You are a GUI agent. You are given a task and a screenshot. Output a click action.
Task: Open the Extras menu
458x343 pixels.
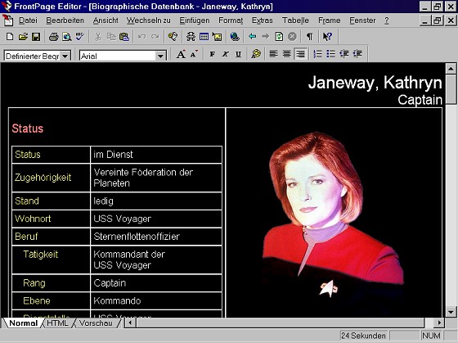(263, 20)
